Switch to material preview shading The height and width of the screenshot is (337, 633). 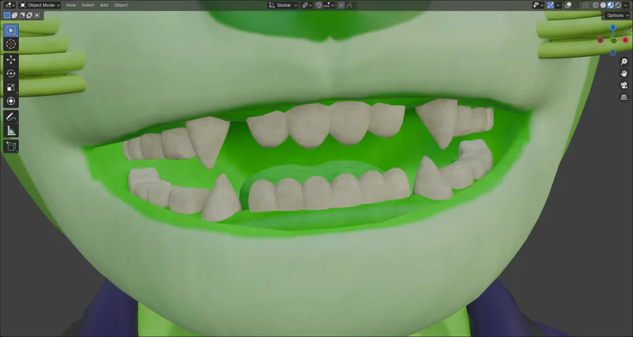tap(610, 5)
